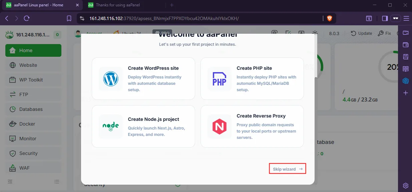Click the aaPanel logo beside the server IP
412x192 pixels.
click(x=10, y=35)
